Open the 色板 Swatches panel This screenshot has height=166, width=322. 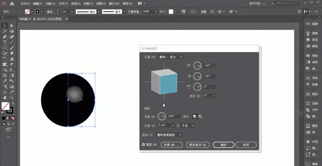312,56
